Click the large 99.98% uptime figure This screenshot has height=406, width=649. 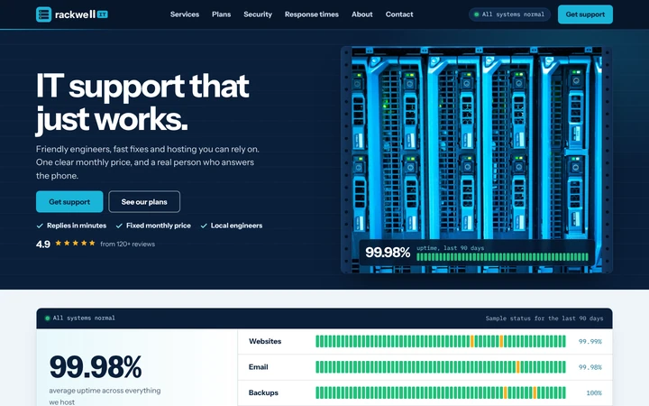coord(96,367)
